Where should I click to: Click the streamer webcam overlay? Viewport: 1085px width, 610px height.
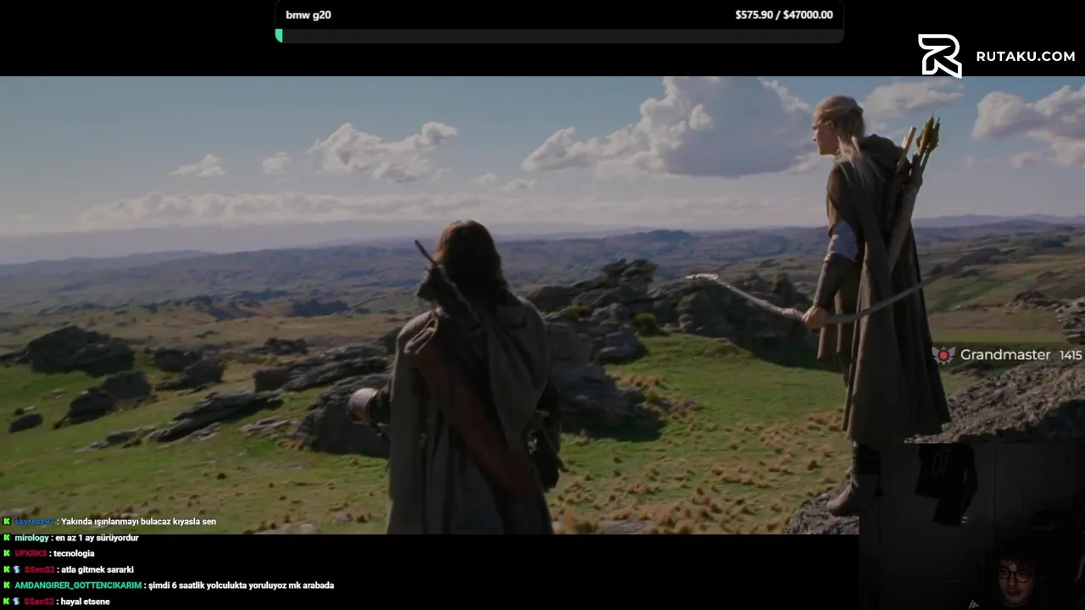click(x=971, y=525)
